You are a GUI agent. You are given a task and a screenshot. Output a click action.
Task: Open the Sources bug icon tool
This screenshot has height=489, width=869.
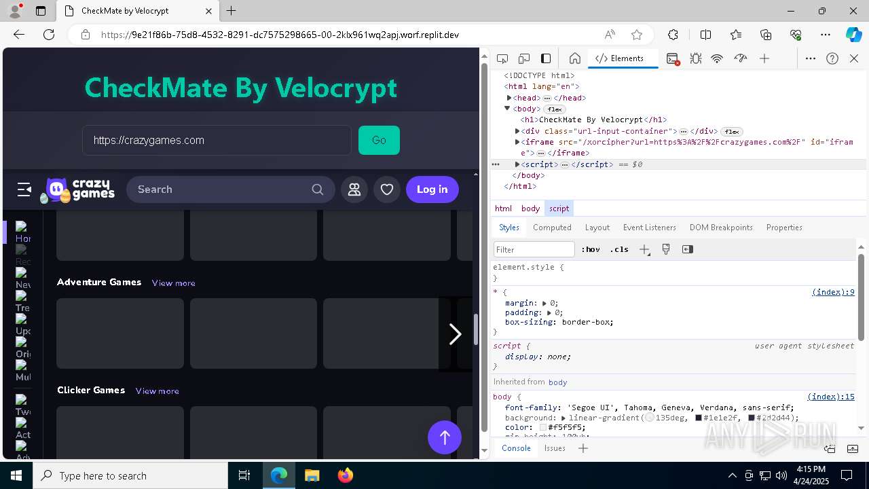(696, 58)
